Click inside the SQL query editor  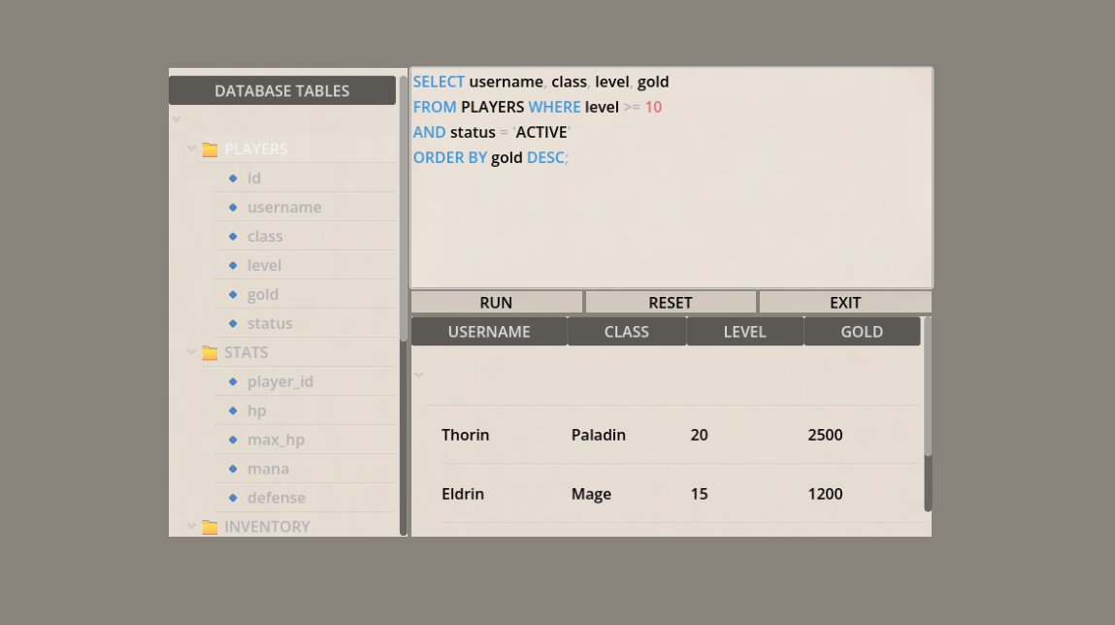(672, 178)
